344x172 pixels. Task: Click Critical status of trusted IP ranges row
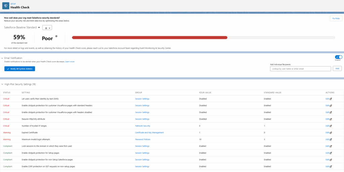pos(6,126)
